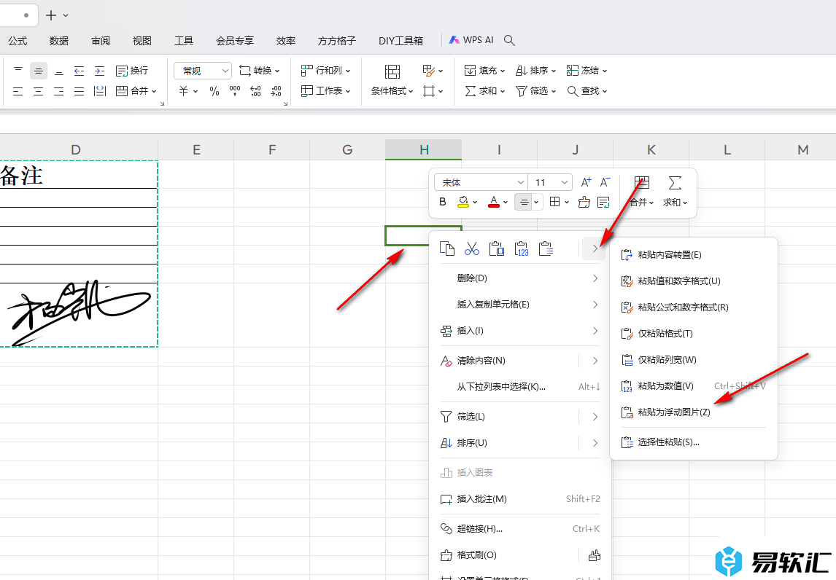Click the increase decimal places icon

click(255, 91)
